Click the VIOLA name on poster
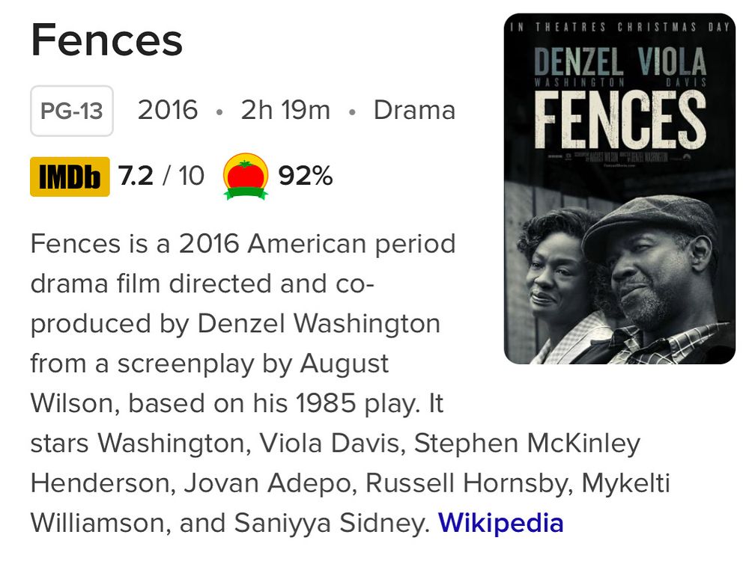Screen dimensions: 749x573 pyautogui.click(x=671, y=60)
